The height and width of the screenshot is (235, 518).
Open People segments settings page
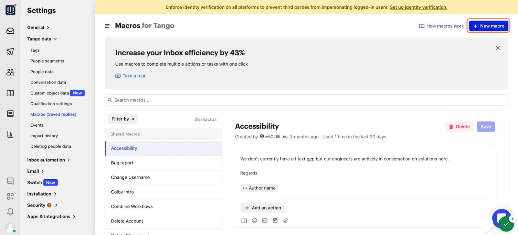coord(47,61)
